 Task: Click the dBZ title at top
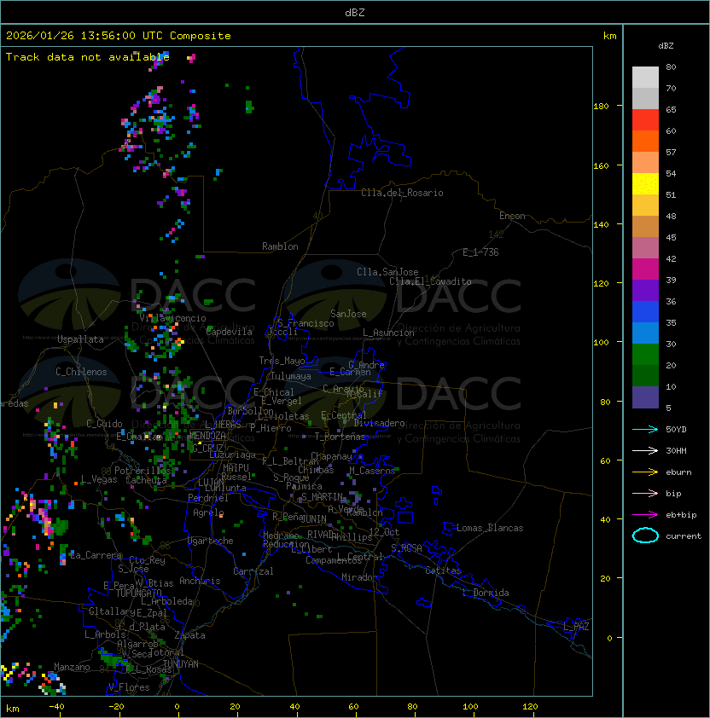[354, 12]
